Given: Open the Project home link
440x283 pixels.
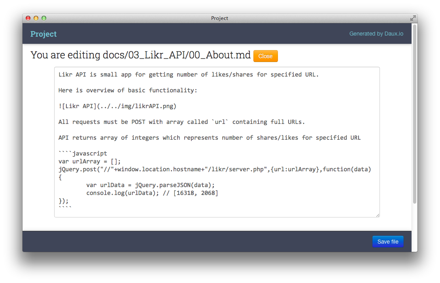Looking at the screenshot, I should click(x=43, y=34).
